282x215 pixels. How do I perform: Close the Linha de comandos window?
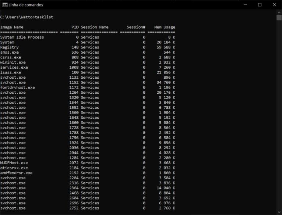pyautogui.click(x=275, y=5)
